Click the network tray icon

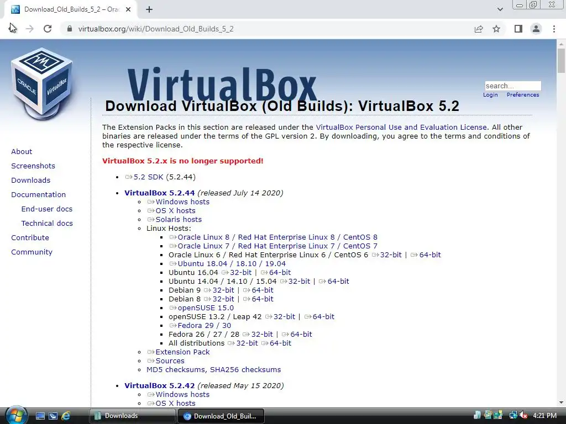513,415
